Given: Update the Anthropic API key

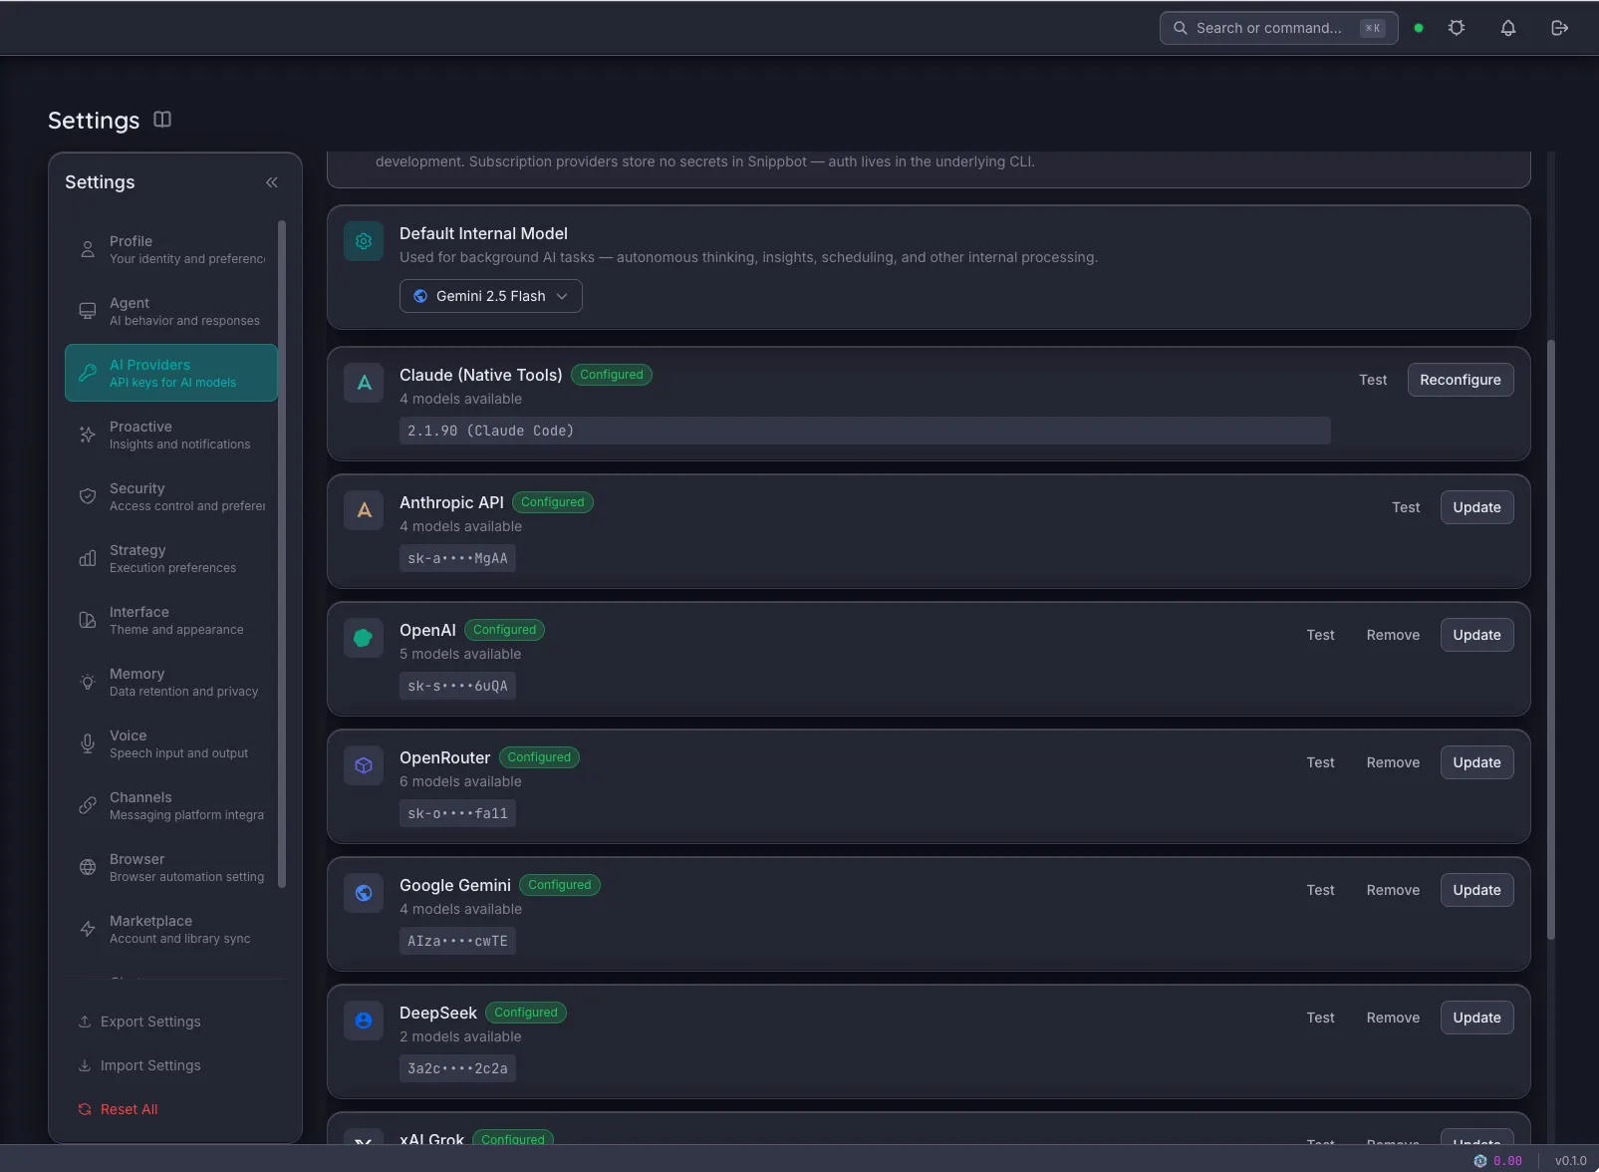Looking at the screenshot, I should click(1476, 507).
